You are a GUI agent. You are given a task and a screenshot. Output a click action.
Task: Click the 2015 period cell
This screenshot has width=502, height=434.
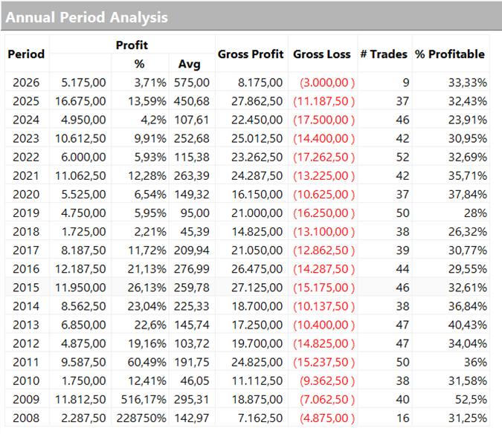(x=26, y=287)
